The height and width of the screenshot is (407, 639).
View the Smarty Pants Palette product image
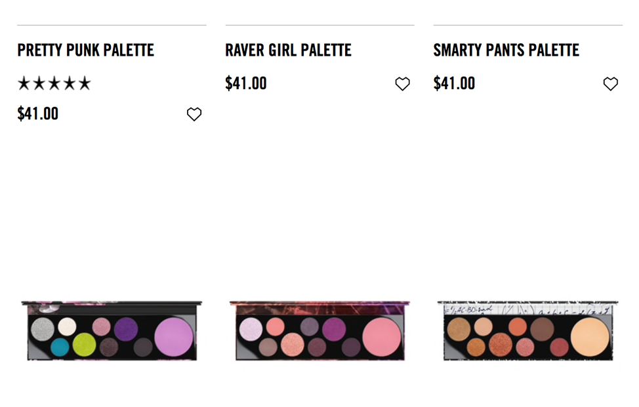click(x=527, y=331)
